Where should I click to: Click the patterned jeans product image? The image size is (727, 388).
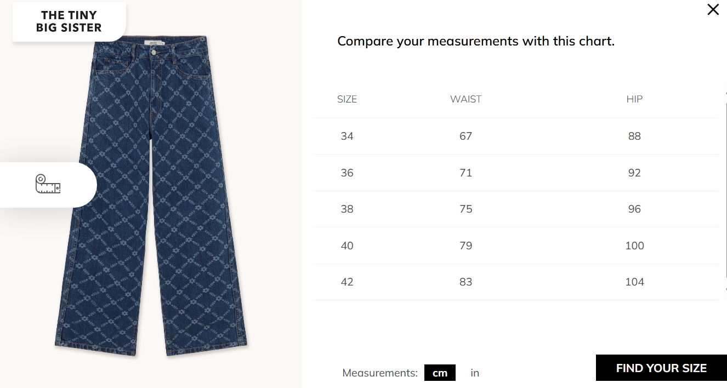click(x=151, y=197)
